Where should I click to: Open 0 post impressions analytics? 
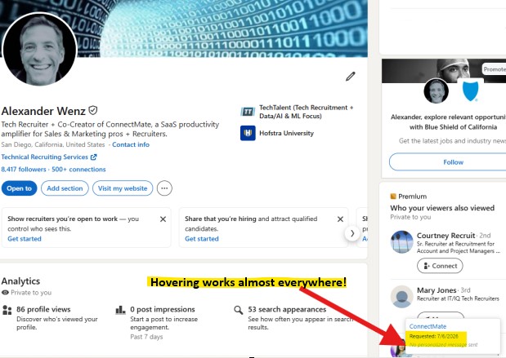tap(163, 309)
